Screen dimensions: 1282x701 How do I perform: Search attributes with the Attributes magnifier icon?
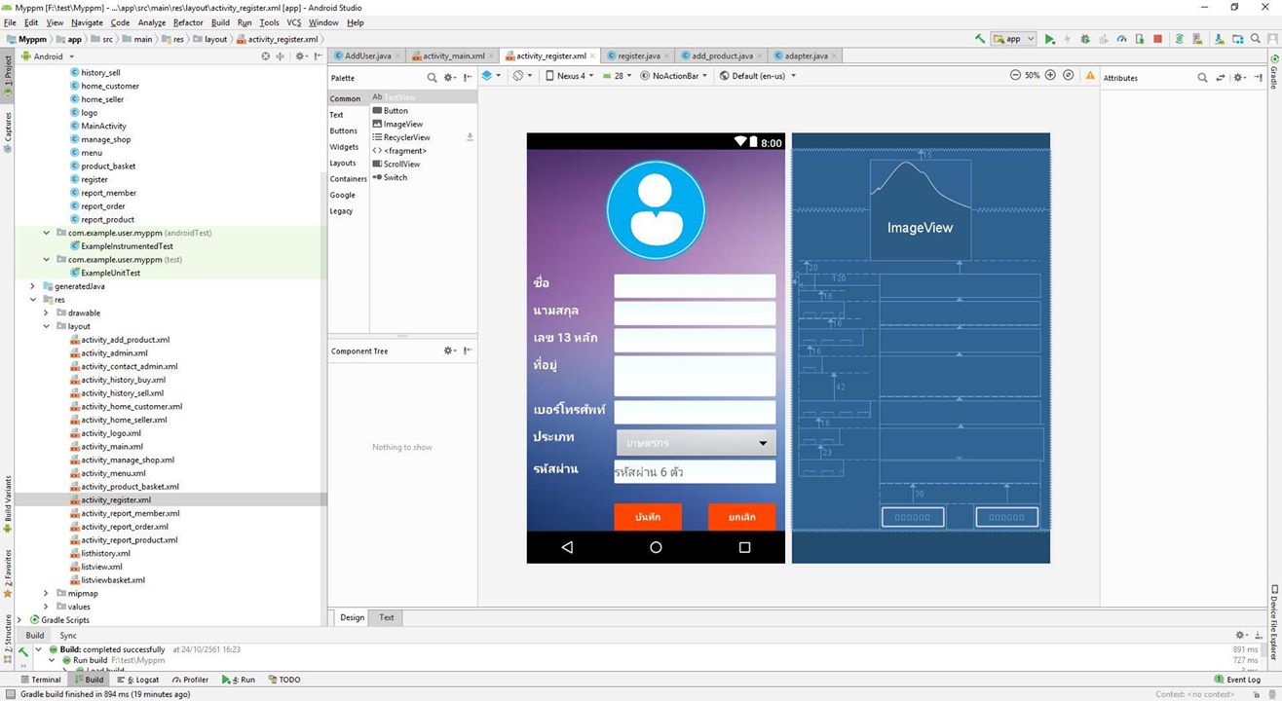click(1202, 77)
